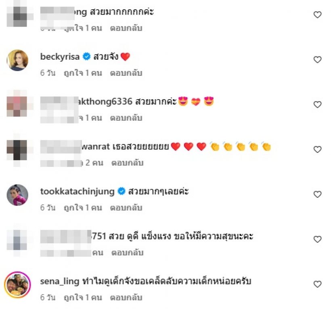Image resolution: width=331 pixels, height=309 pixels.
Task: Like the beckyrisa comment with the heart
Action: pyautogui.click(x=317, y=60)
